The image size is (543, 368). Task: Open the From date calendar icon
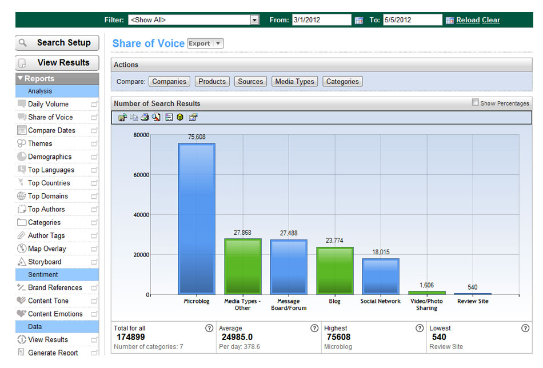pos(359,21)
